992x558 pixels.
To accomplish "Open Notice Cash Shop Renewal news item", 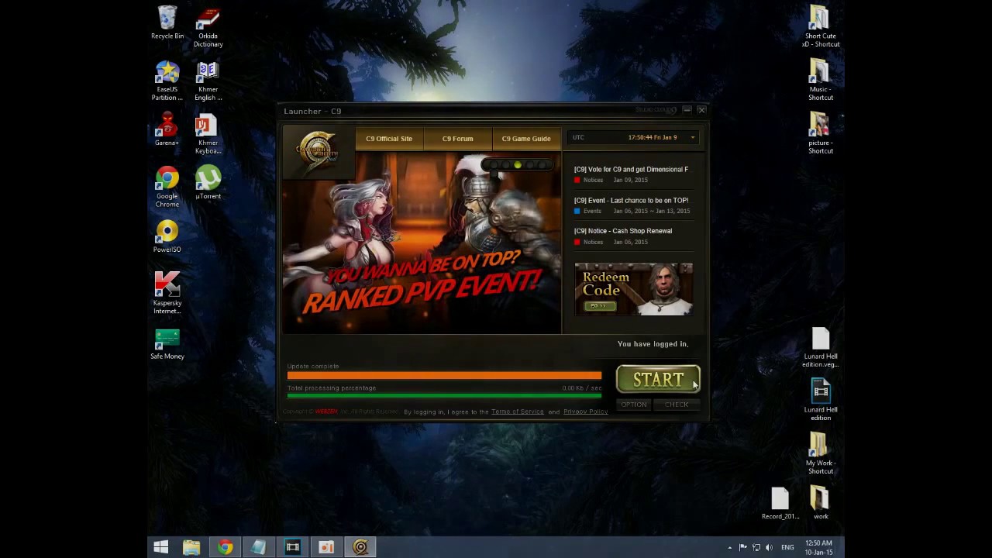I will pyautogui.click(x=623, y=231).
